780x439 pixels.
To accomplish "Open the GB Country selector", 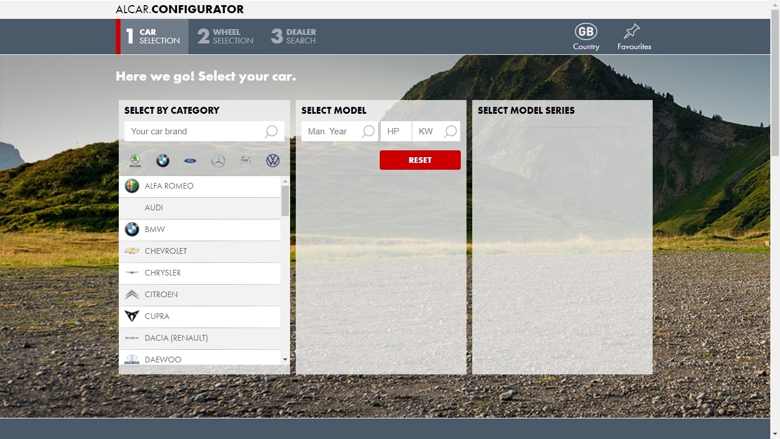I will point(586,37).
